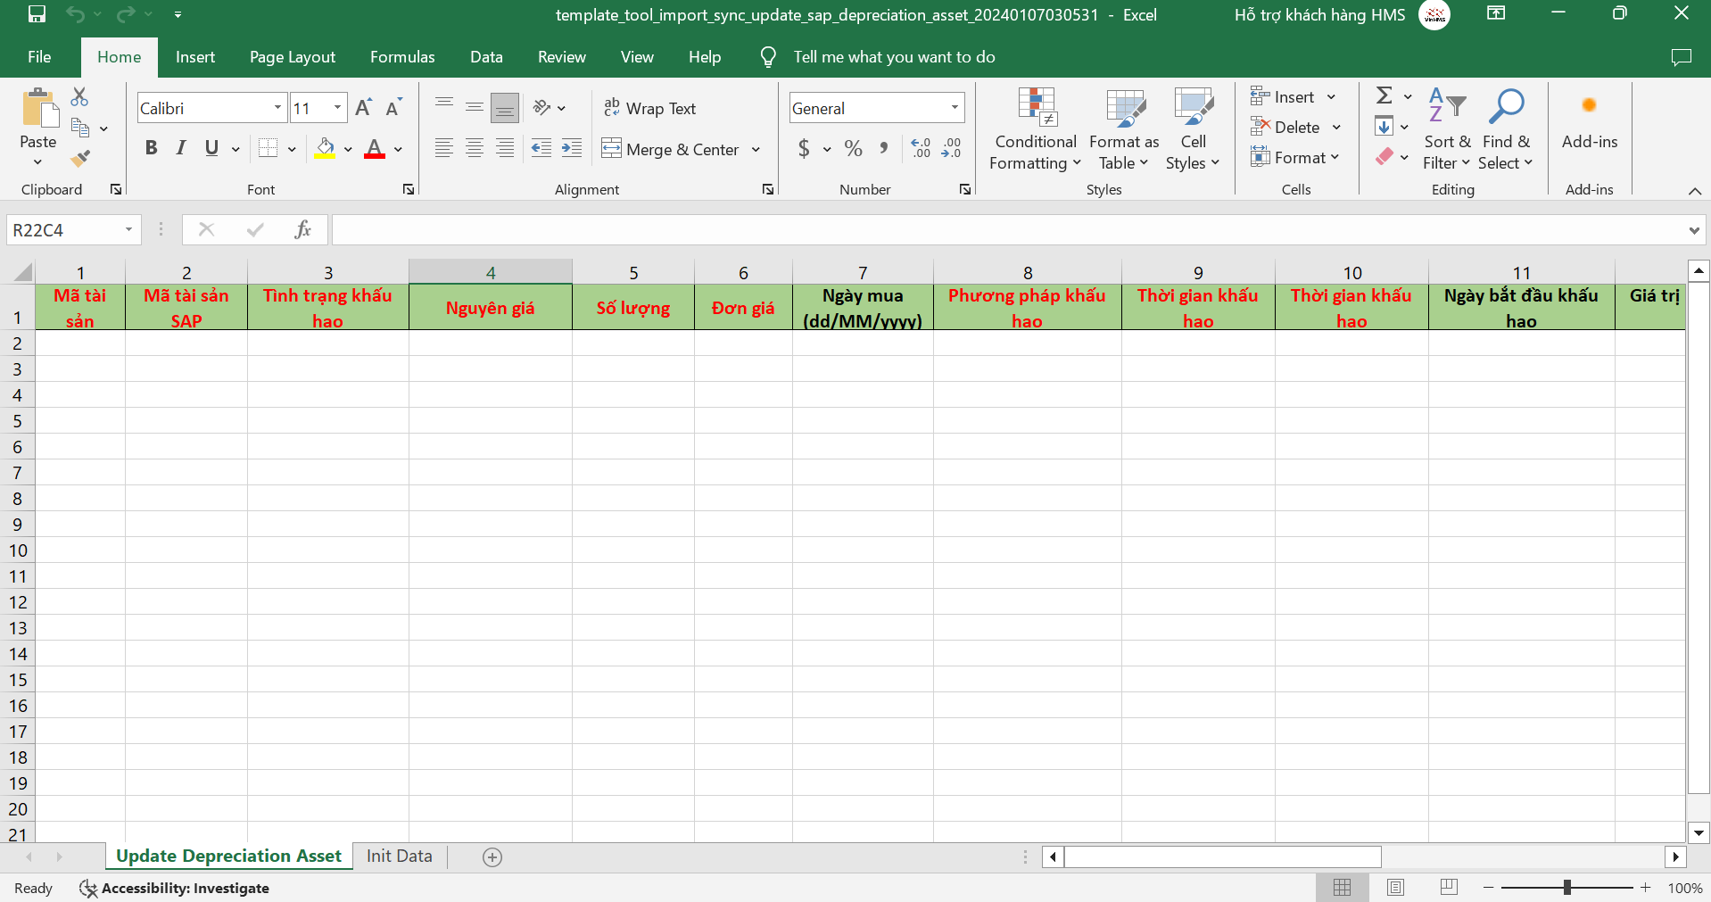Click the Increase Indent icon
Image resolution: width=1711 pixels, height=902 pixels.
[x=571, y=149]
